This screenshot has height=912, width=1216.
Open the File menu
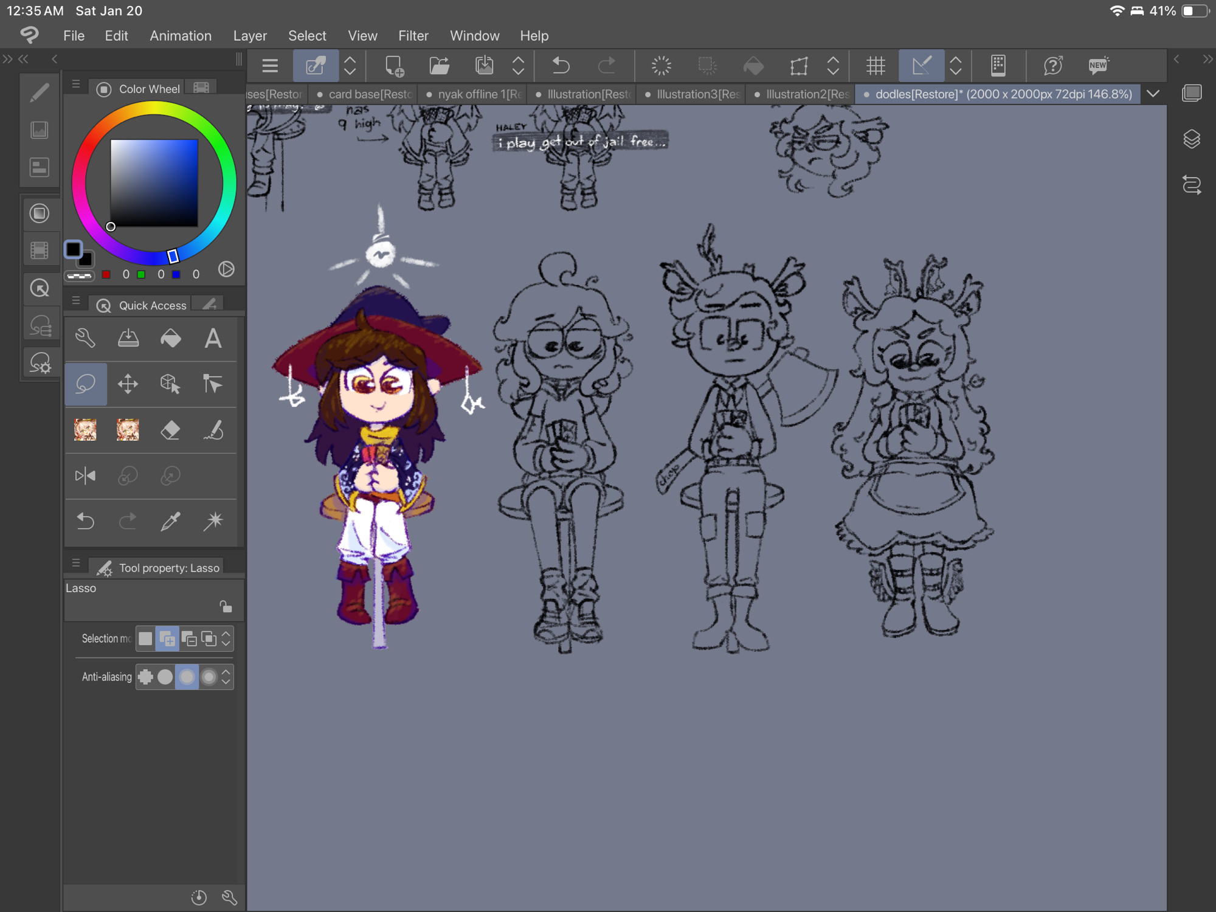74,36
